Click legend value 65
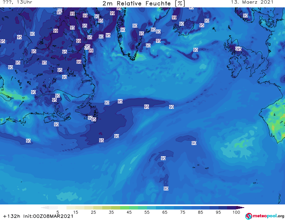285x220 pixels. 165,212
